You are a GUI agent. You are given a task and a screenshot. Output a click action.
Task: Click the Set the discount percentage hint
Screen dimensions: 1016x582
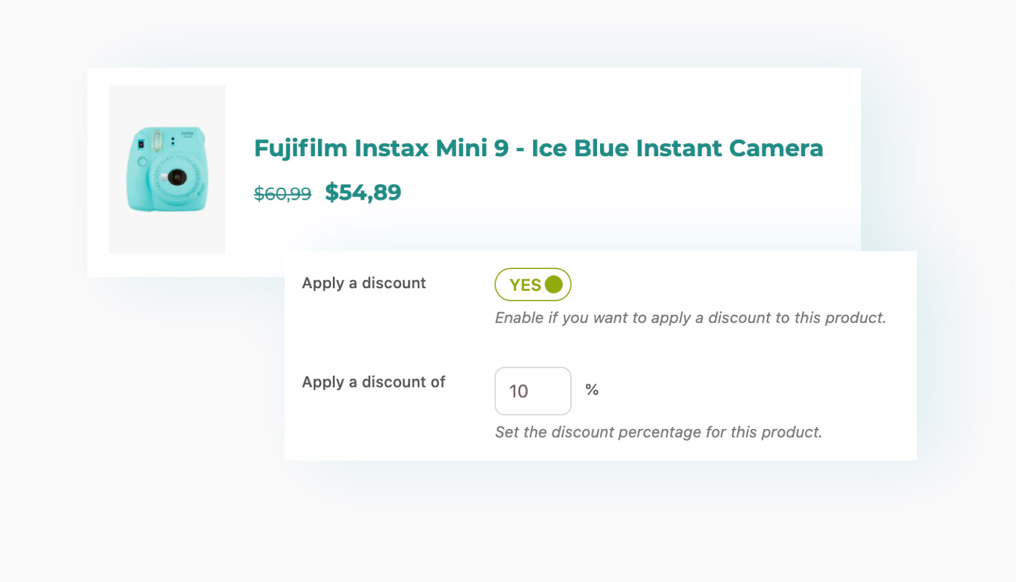(x=658, y=432)
